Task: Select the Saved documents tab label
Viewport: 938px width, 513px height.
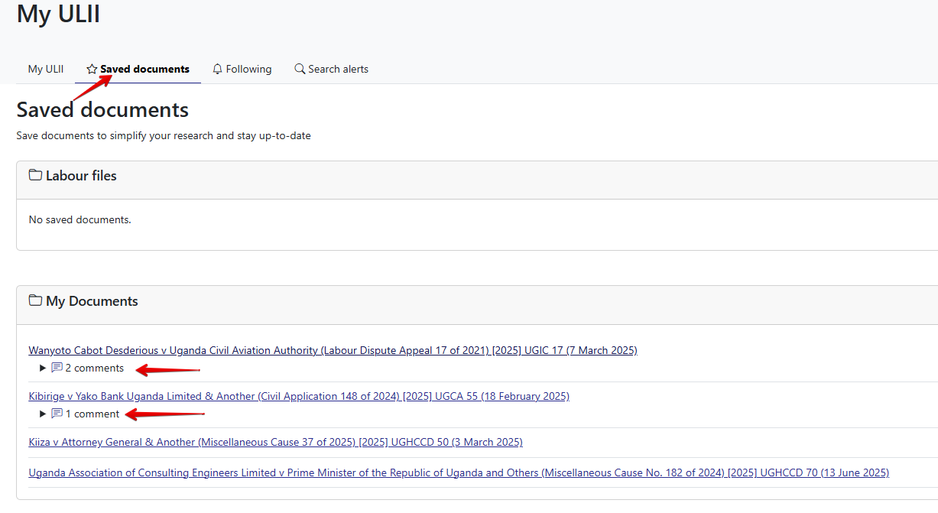Action: click(x=144, y=70)
